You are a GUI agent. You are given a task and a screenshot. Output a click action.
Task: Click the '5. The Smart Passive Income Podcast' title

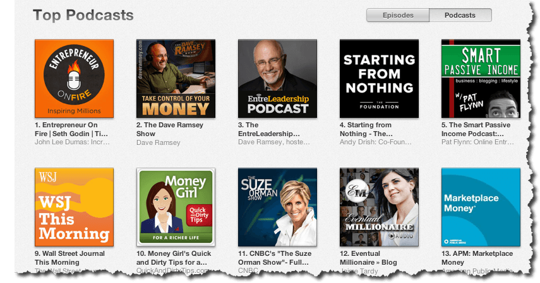coord(476,129)
